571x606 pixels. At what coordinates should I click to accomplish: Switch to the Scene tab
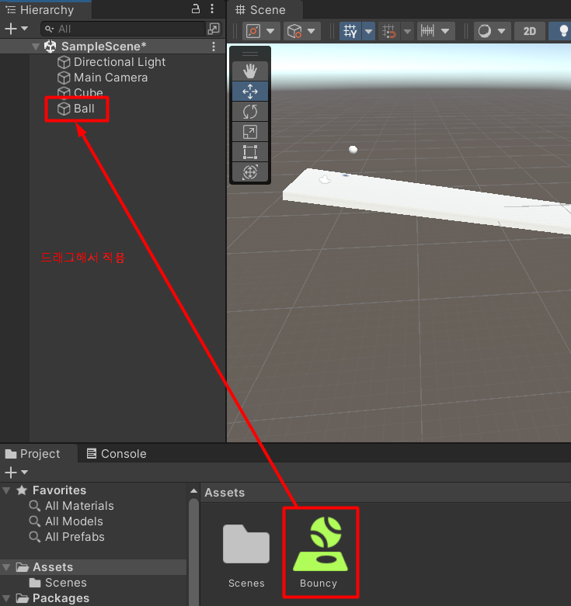(265, 9)
